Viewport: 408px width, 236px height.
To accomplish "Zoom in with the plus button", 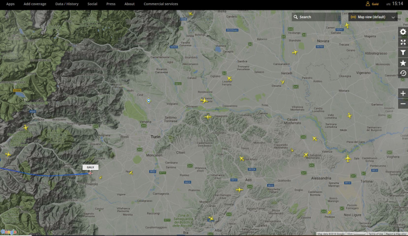I will click(403, 94).
